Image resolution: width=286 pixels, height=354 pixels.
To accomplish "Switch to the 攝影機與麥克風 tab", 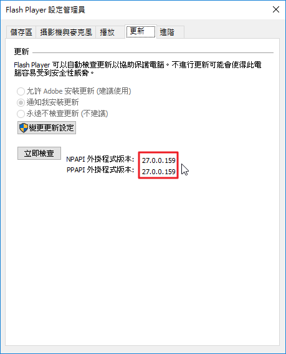I will [x=66, y=32].
